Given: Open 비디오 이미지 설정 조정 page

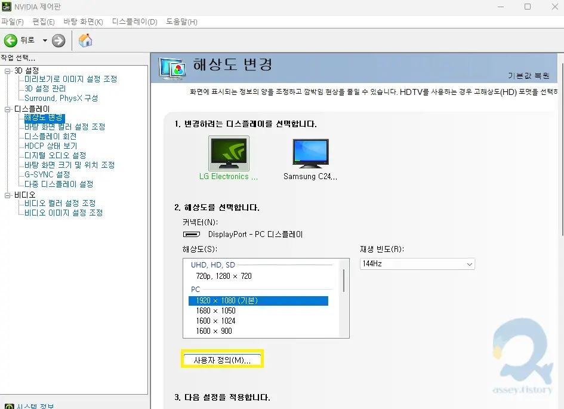Looking at the screenshot, I should [x=63, y=213].
